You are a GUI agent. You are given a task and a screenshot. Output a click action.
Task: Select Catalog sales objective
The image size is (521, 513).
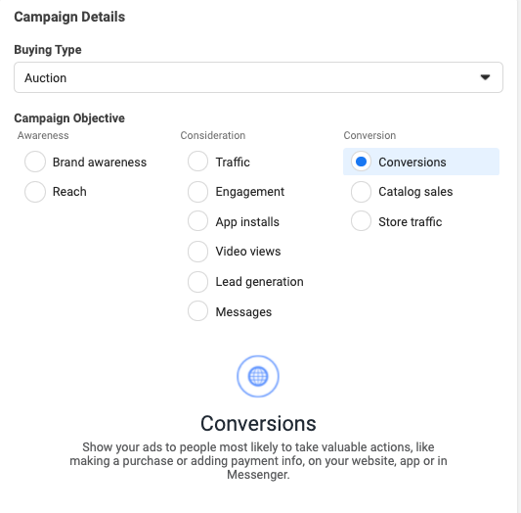[x=361, y=192]
